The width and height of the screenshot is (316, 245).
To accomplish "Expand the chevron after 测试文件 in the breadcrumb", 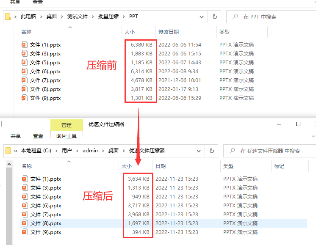I will coord(93,17).
